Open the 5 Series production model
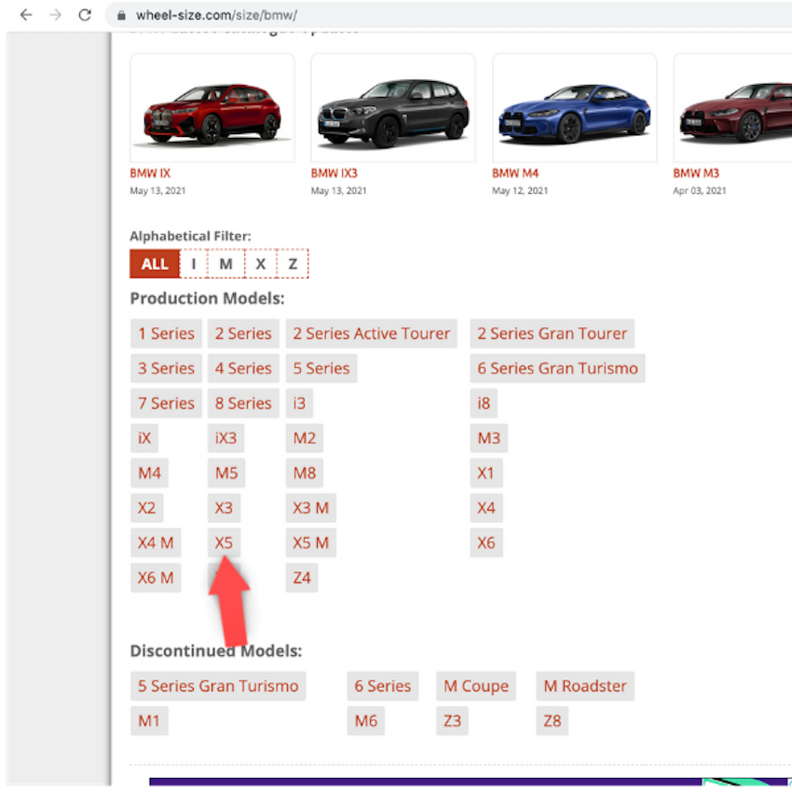The height and width of the screenshot is (792, 792). point(321,368)
